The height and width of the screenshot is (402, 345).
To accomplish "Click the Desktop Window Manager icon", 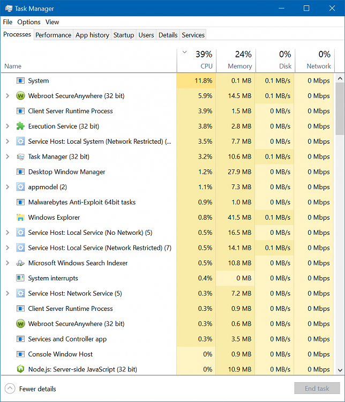I will [x=20, y=172].
